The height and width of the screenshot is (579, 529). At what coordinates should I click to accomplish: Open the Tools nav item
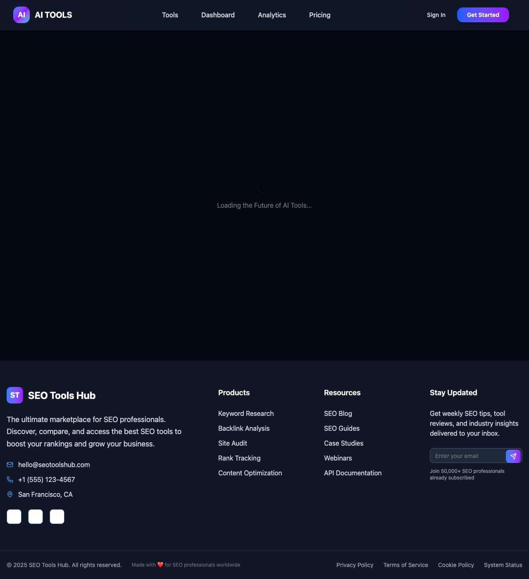(170, 15)
